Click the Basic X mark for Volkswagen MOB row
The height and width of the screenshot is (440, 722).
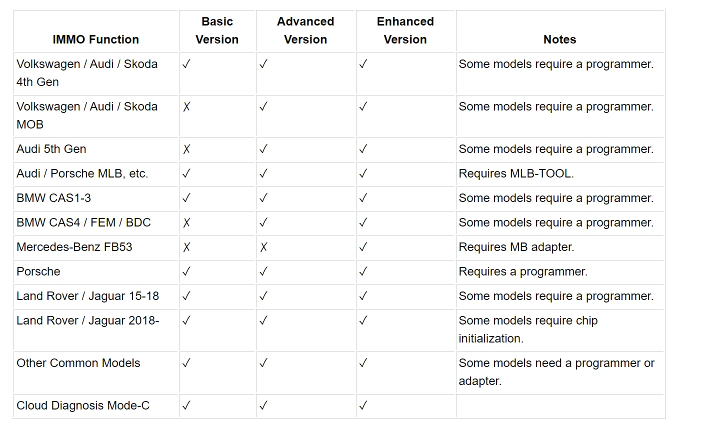click(186, 107)
